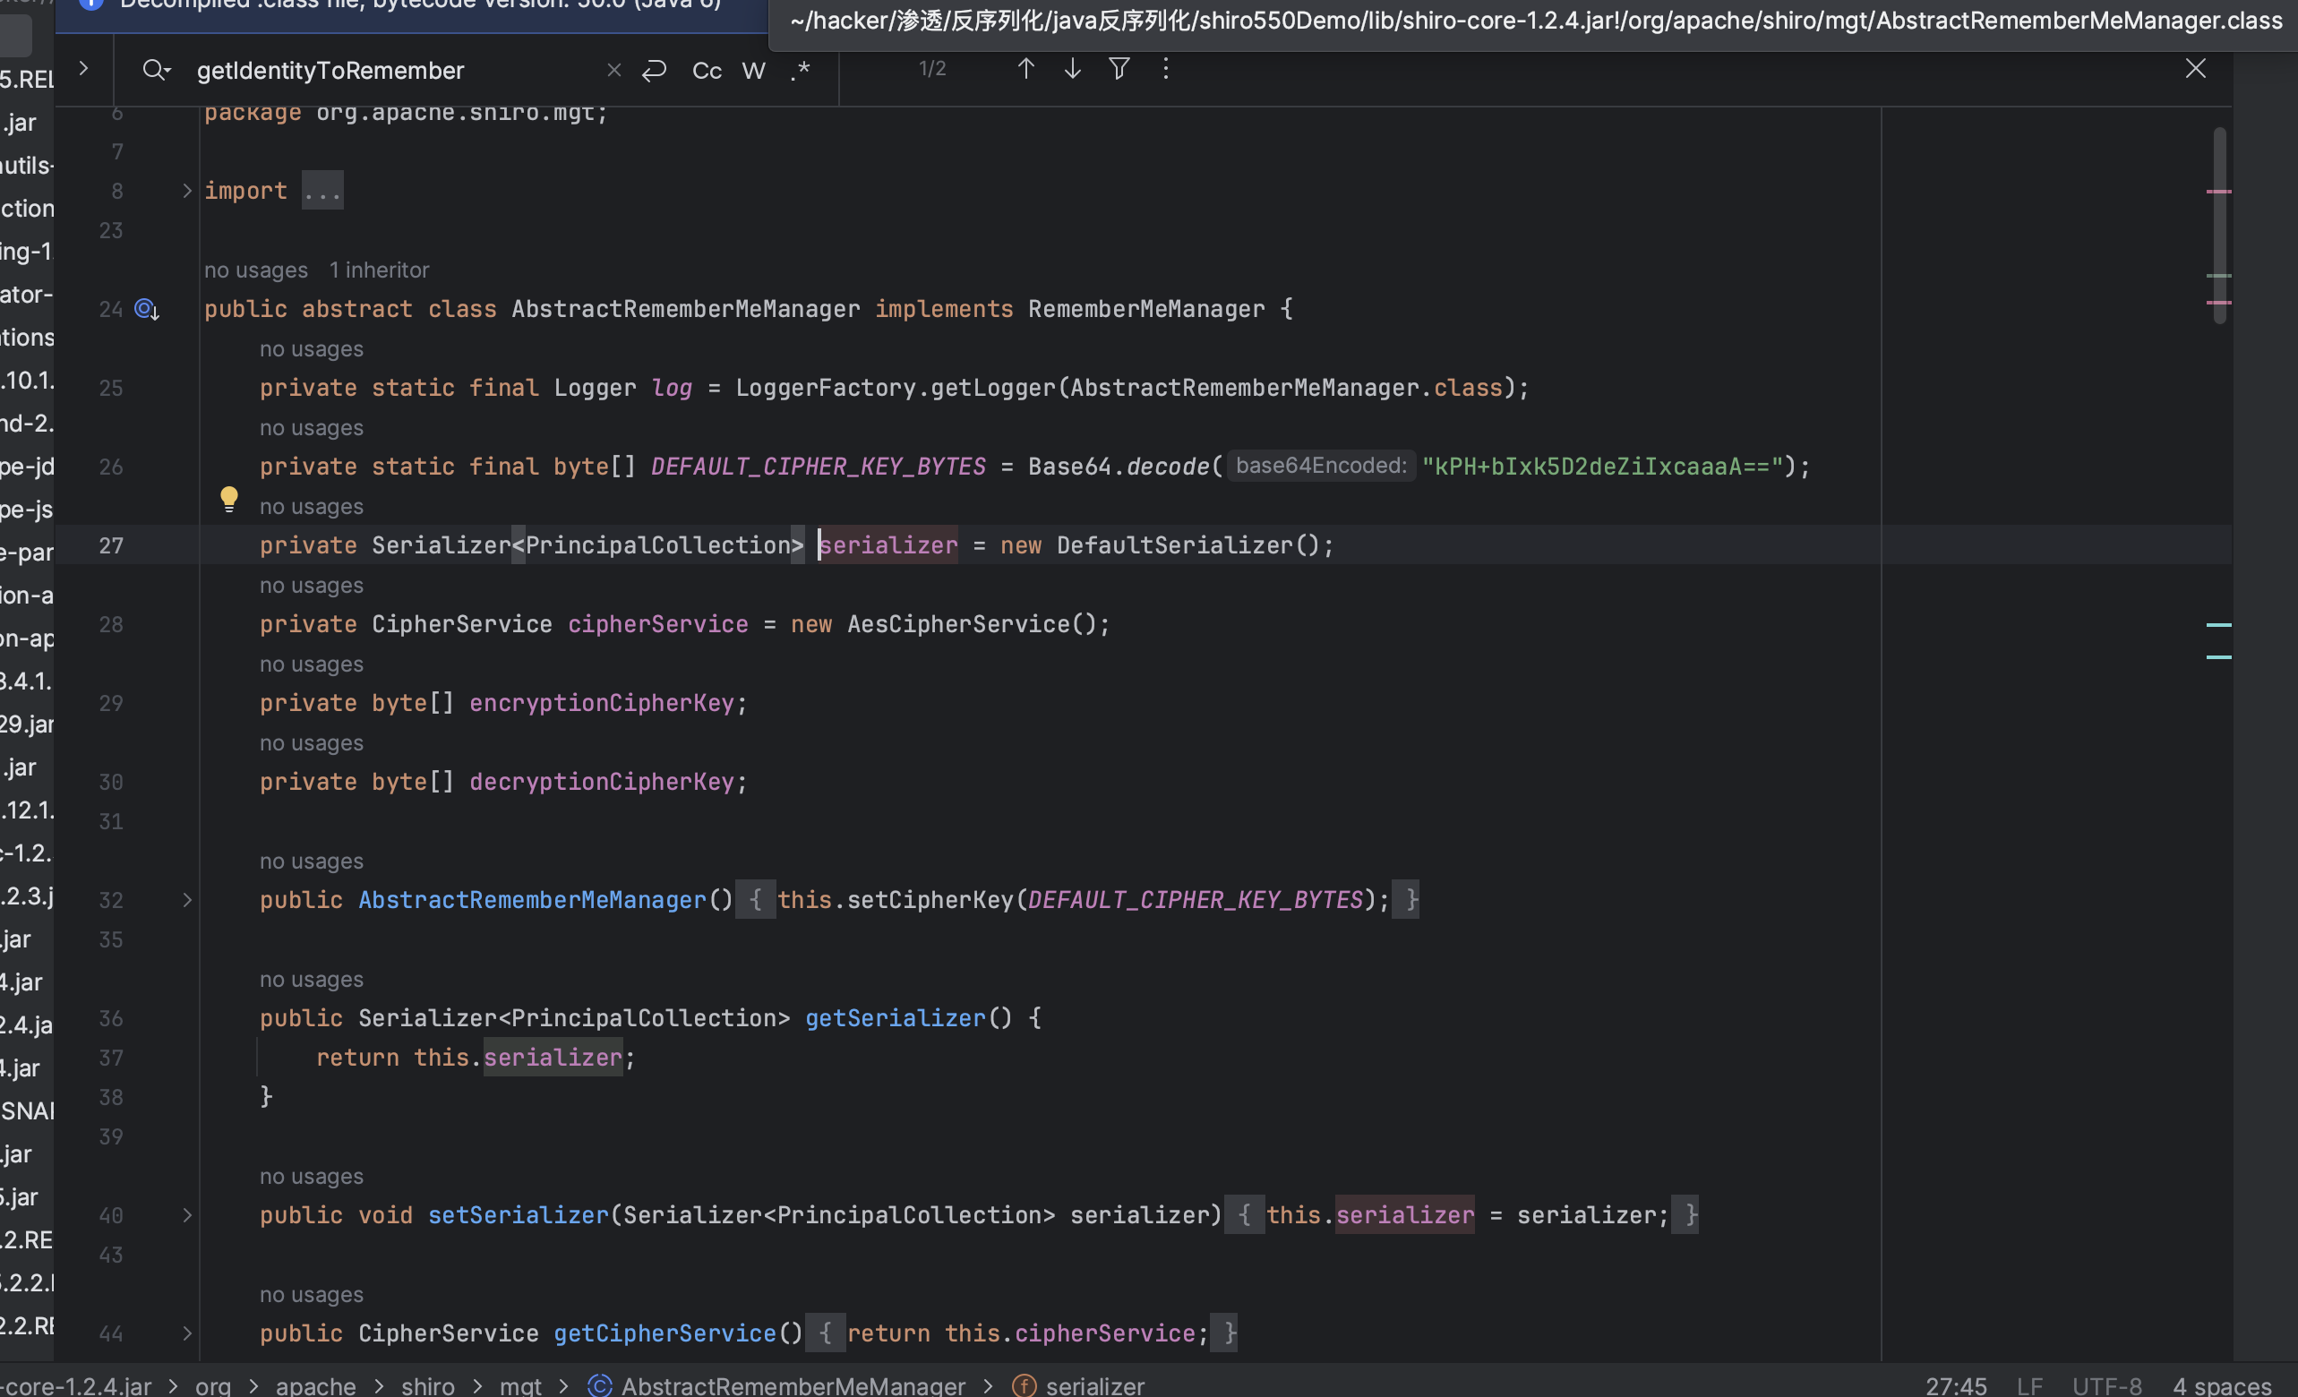Click the inheritor gutter icon at line 24
This screenshot has height=1397, width=2298.
[146, 309]
